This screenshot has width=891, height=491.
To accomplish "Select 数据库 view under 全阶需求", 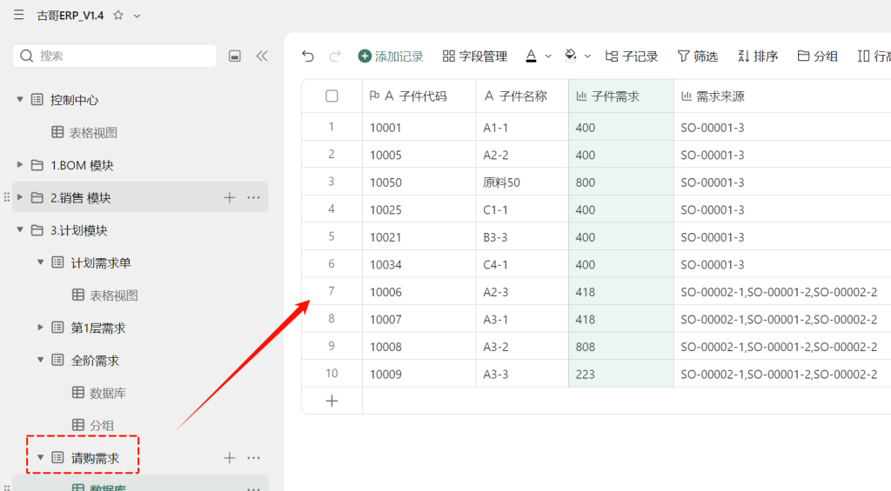I will tap(107, 393).
